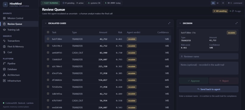This screenshot has width=245, height=110.
Task: Sort by the Confidence column header
Action: click(x=163, y=32)
